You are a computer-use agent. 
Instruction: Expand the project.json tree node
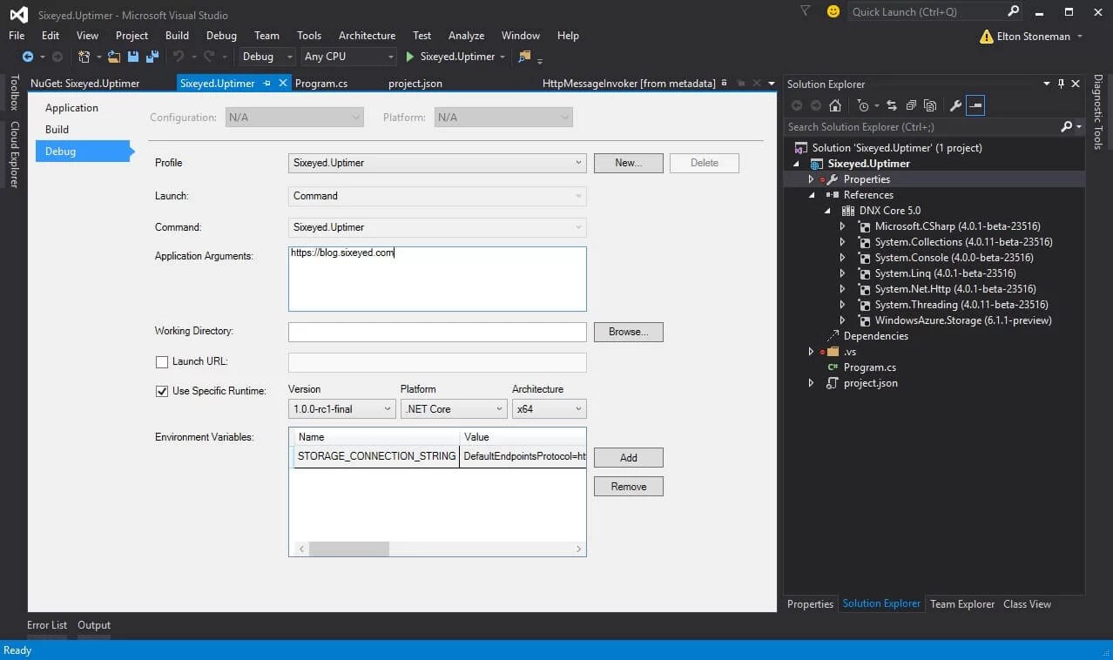811,383
